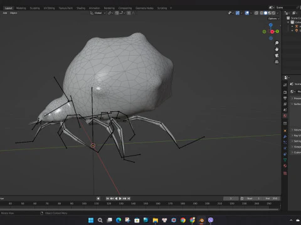Screen dimensions: 301x225
Task: Open the Compositing workspace tab
Action: pyautogui.click(x=125, y=8)
